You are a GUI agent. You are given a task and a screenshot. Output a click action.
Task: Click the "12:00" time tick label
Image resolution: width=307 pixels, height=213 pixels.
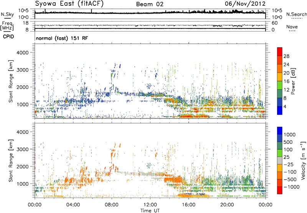pos(150,205)
